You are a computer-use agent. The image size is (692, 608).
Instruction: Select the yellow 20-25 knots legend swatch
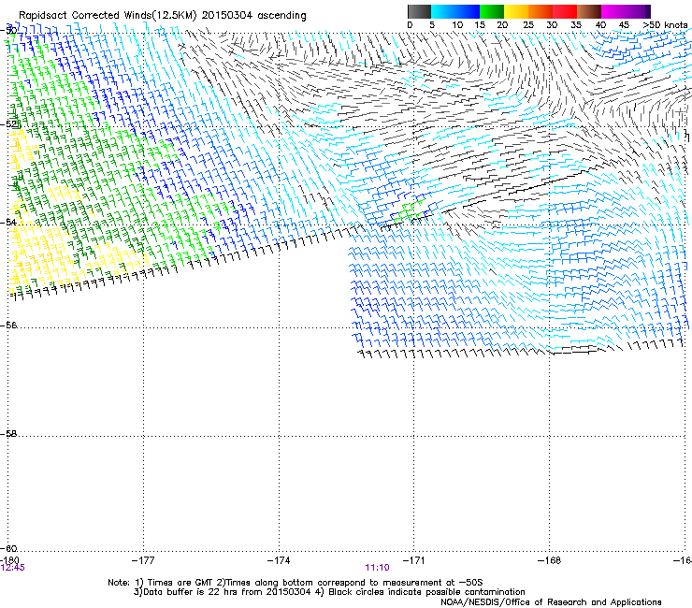click(516, 11)
